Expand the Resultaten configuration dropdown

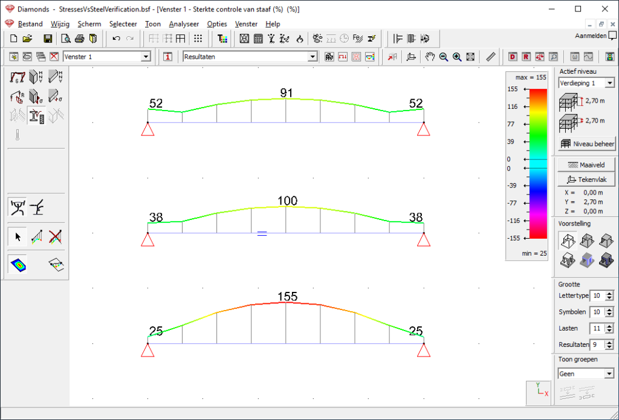pos(313,57)
